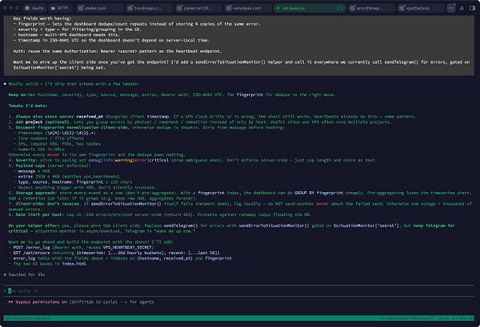Click the green window zoom button

coord(18,8)
